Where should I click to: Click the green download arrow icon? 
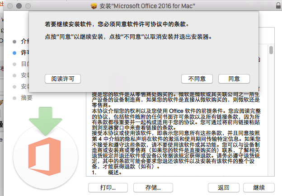[x=44, y=120]
